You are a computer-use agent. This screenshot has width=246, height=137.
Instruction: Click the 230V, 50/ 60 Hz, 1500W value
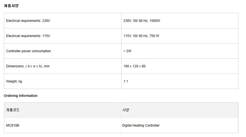pos(142,21)
